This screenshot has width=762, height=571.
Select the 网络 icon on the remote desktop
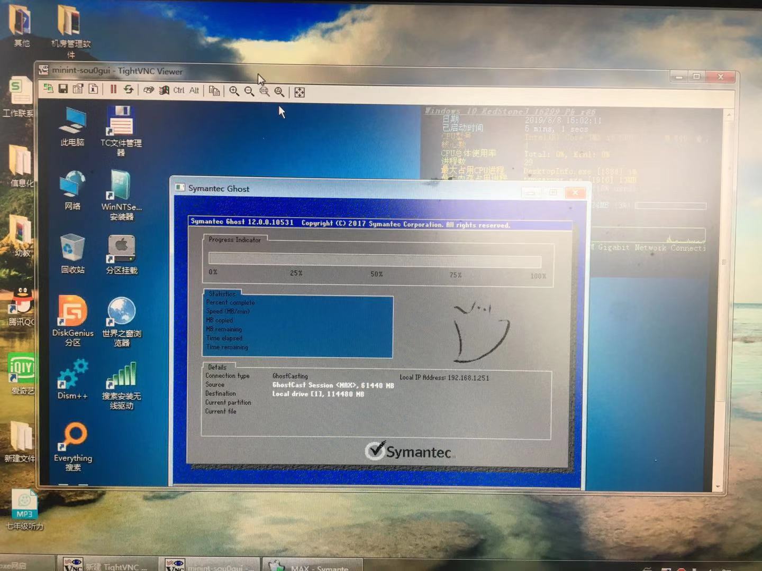click(72, 190)
